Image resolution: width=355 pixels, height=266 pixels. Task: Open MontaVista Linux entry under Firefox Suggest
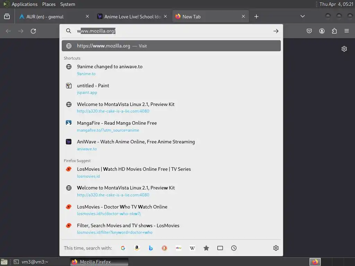click(171, 191)
